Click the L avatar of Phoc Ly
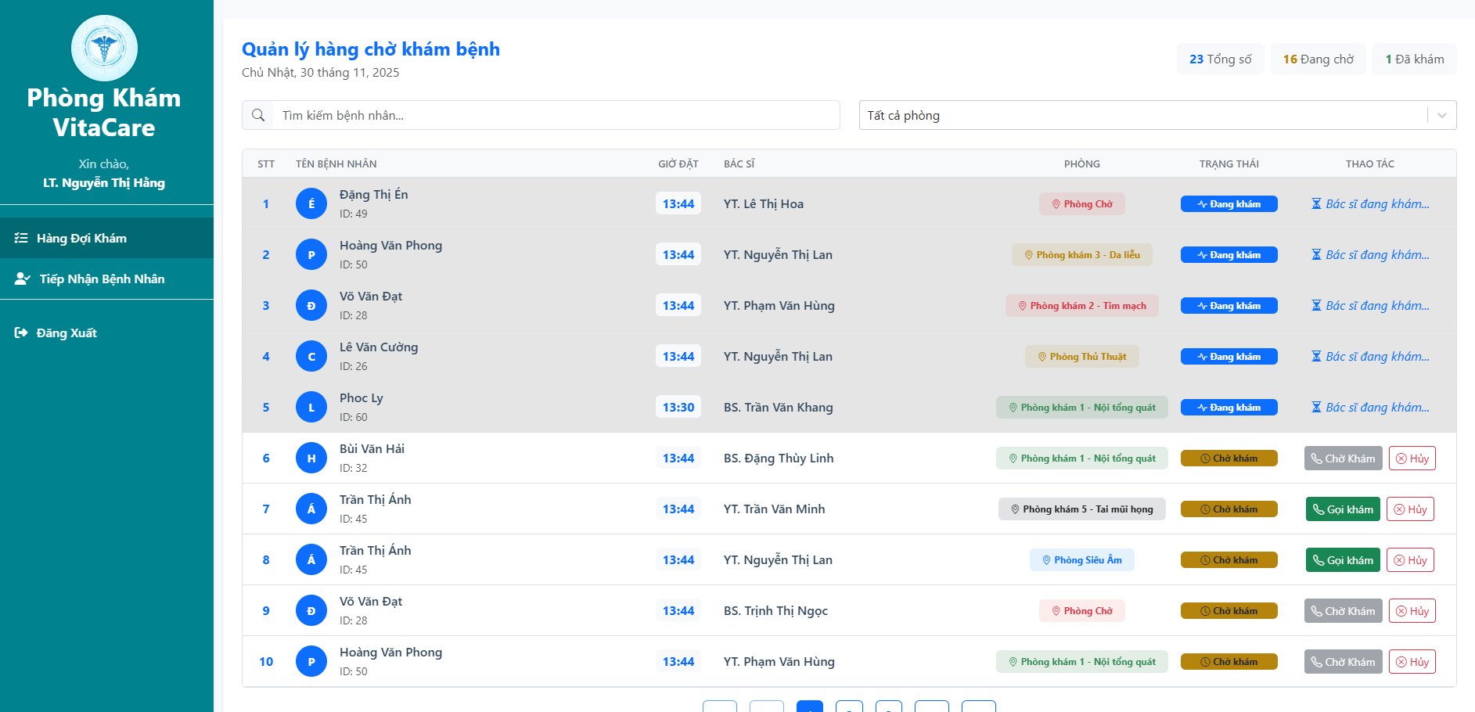Viewport: 1475px width, 712px height. click(311, 407)
